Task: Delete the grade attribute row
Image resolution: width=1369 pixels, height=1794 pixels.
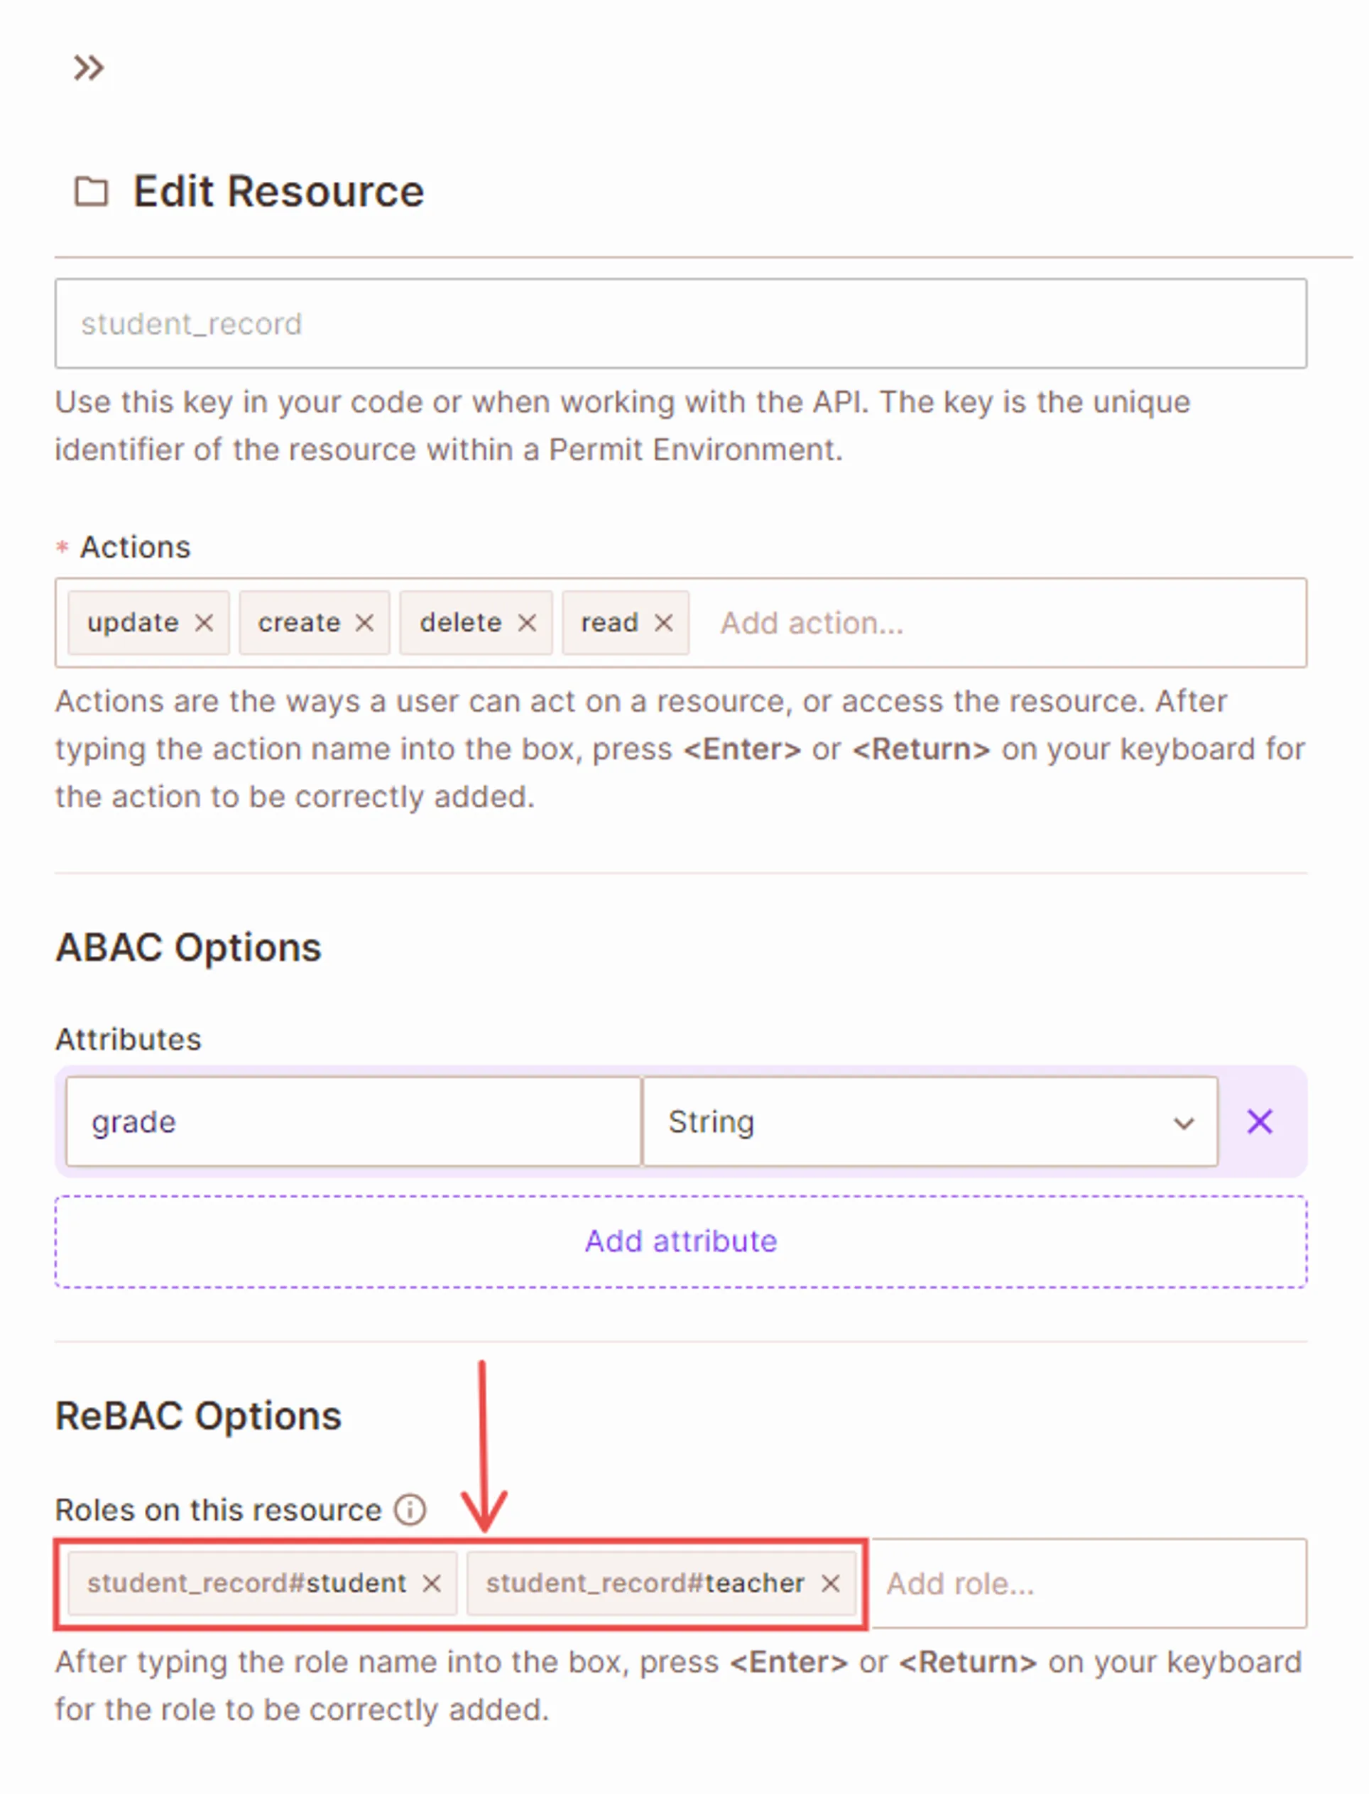Action: click(1259, 1121)
